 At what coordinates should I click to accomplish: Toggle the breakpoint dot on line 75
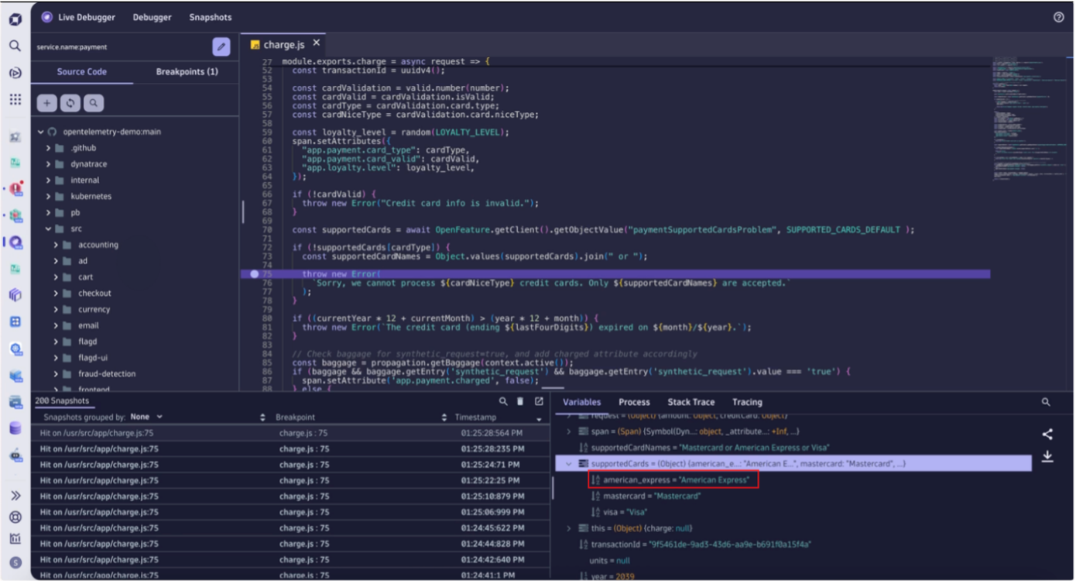click(254, 273)
